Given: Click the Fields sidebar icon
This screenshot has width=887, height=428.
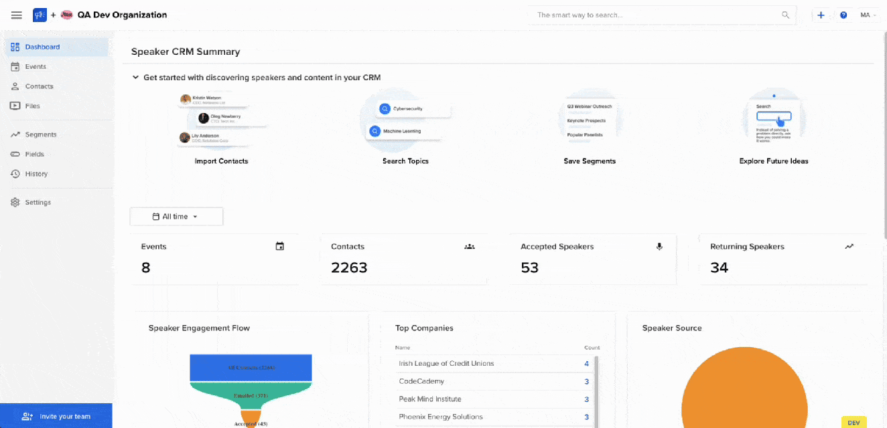Looking at the screenshot, I should point(15,154).
